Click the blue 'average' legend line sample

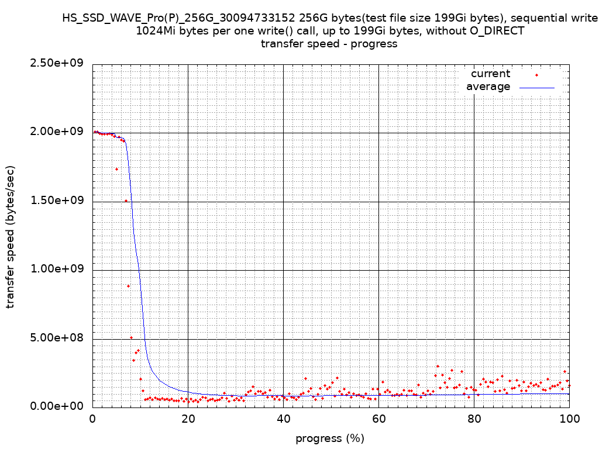pos(536,87)
